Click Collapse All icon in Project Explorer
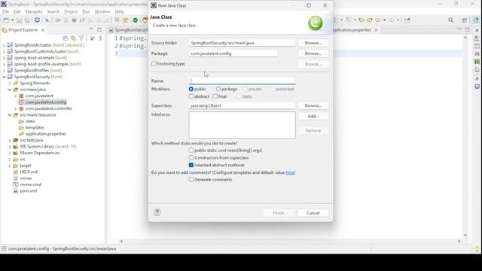482x271 pixels. [66, 38]
